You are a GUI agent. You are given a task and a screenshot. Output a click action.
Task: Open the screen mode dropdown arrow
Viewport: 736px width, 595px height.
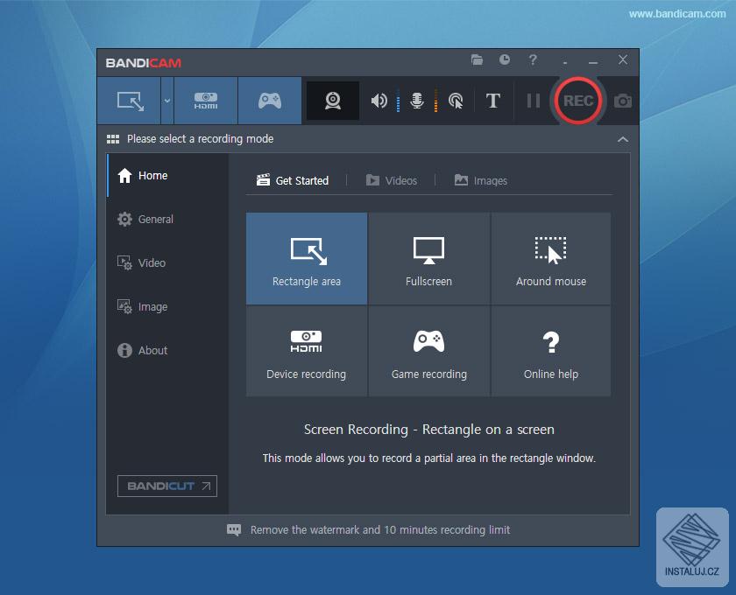[x=167, y=101]
